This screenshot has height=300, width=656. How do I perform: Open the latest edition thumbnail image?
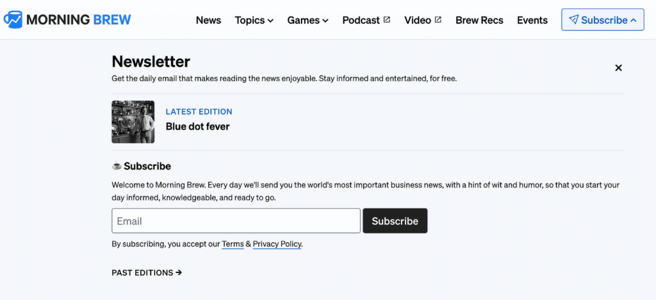point(133,122)
